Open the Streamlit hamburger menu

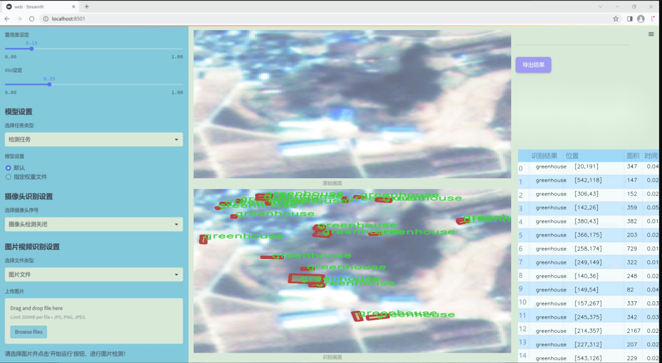click(651, 34)
